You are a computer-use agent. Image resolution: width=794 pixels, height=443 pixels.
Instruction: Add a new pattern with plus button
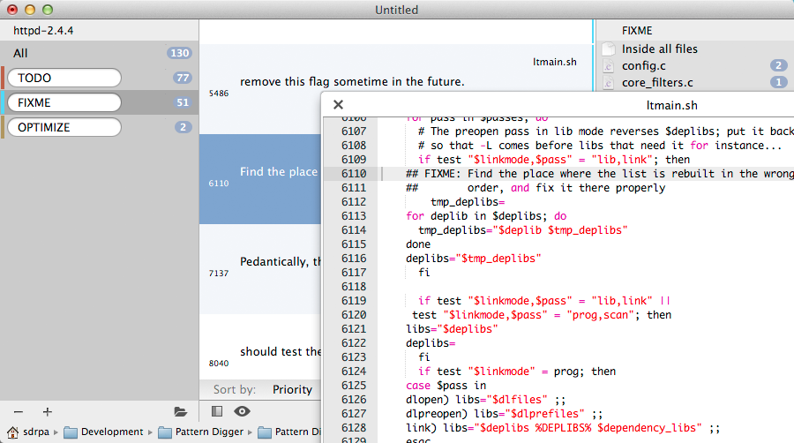click(48, 412)
